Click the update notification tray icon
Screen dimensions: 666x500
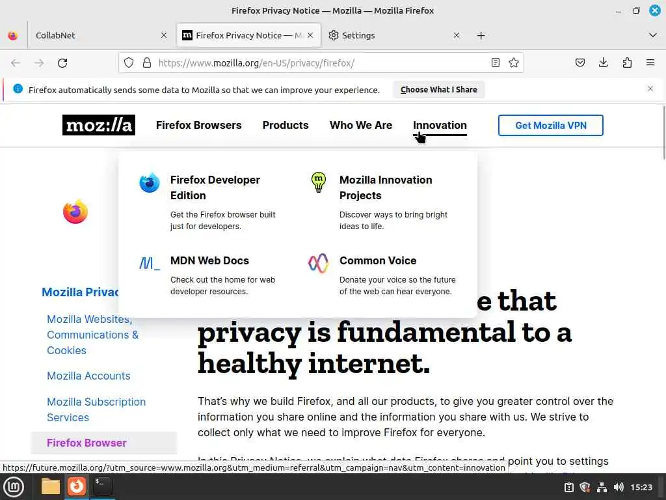(568, 487)
